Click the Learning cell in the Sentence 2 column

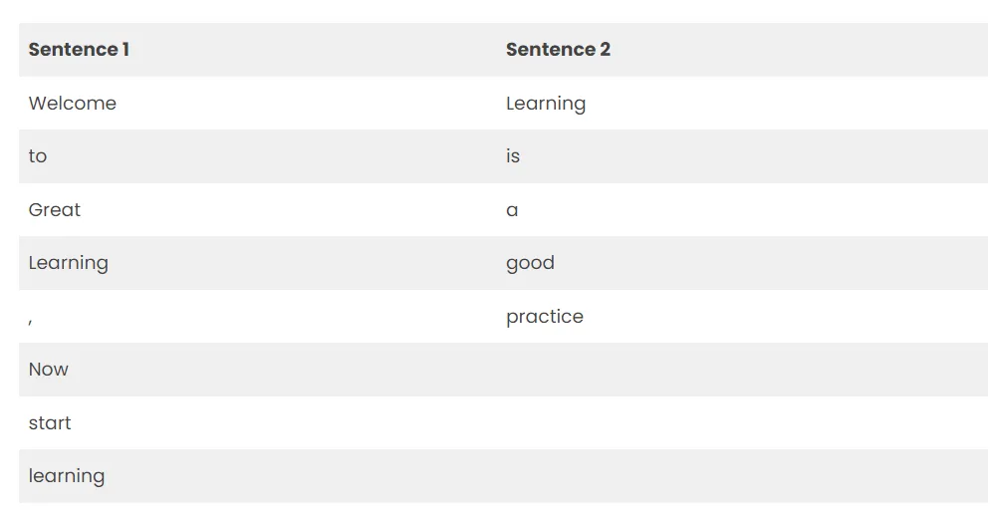[546, 104]
